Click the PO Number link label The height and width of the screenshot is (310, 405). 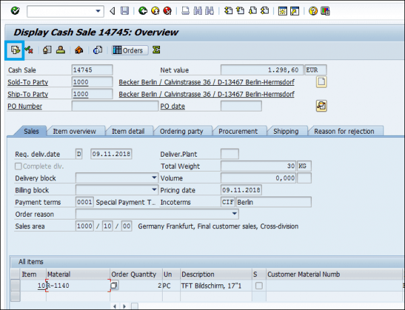[25, 106]
